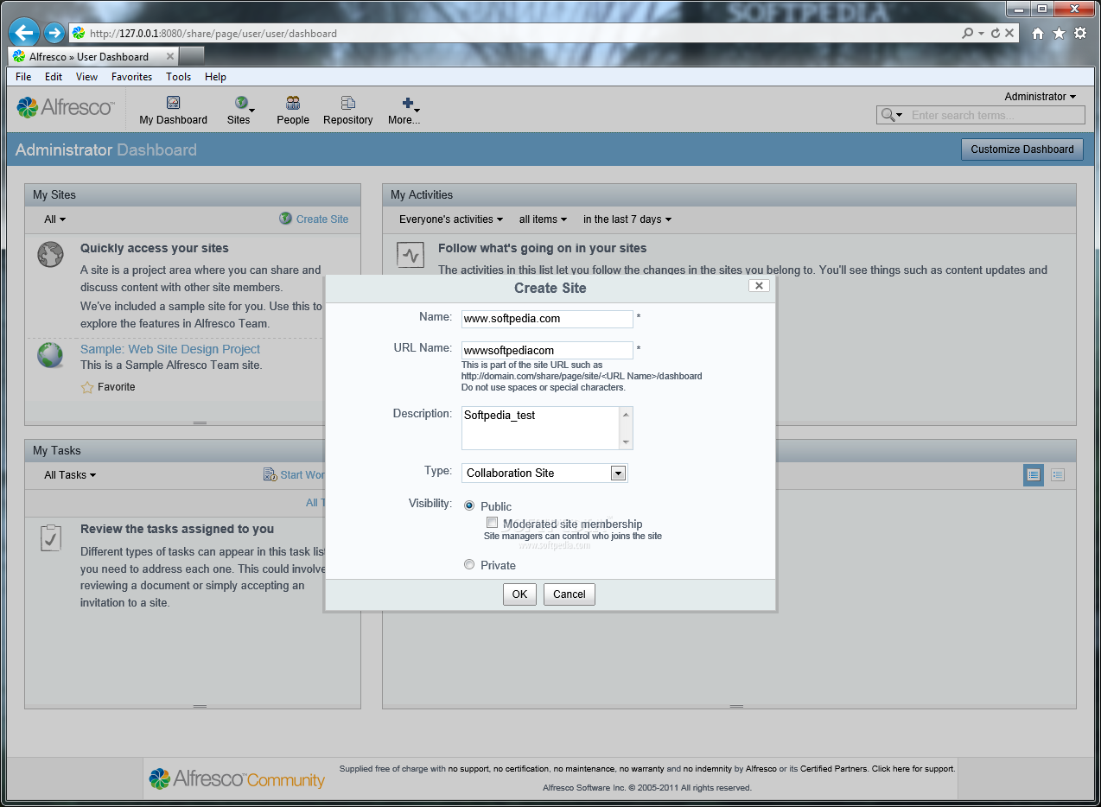Open browser Tools gear icon
This screenshot has height=807, width=1101.
pyautogui.click(x=1080, y=34)
